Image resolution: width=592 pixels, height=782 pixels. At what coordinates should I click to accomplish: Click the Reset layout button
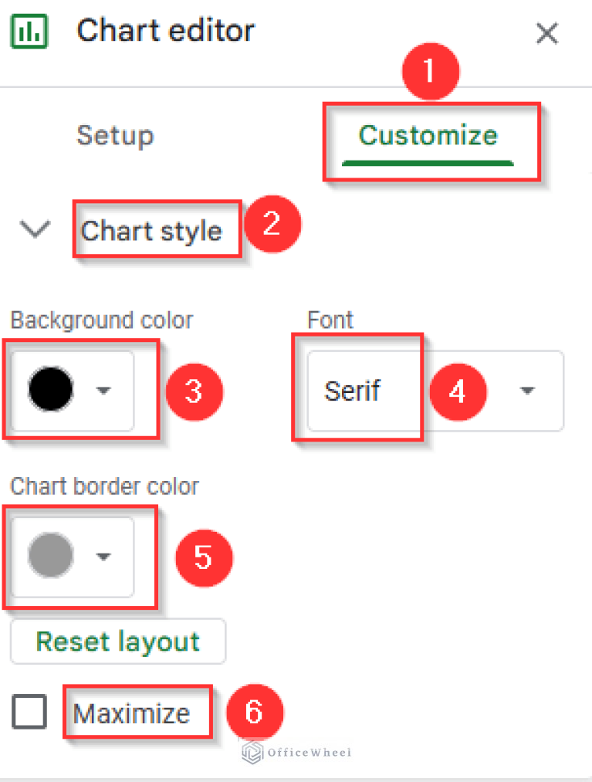pos(117,641)
